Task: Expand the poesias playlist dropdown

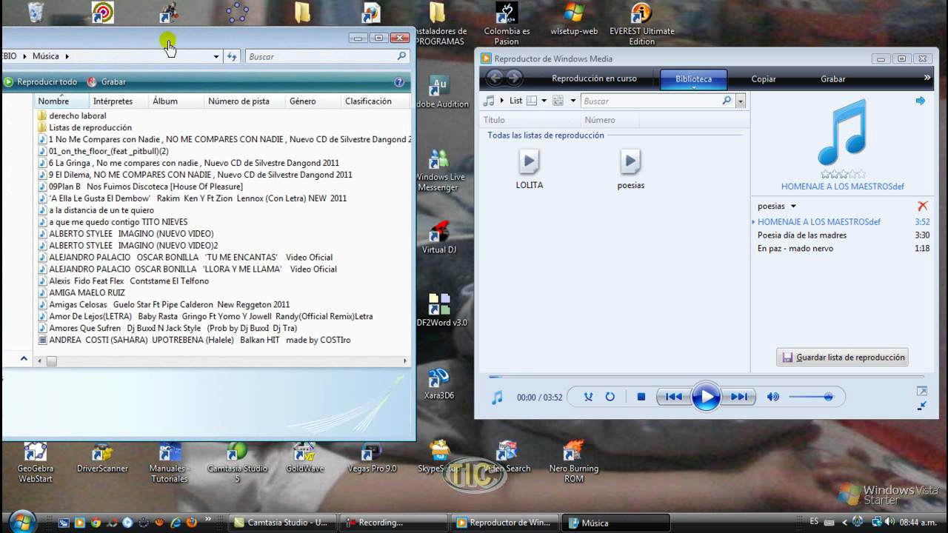Action: [x=793, y=207]
